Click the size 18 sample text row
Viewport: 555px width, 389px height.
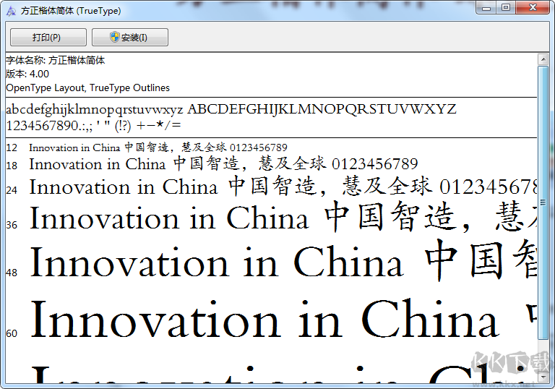pos(223,163)
